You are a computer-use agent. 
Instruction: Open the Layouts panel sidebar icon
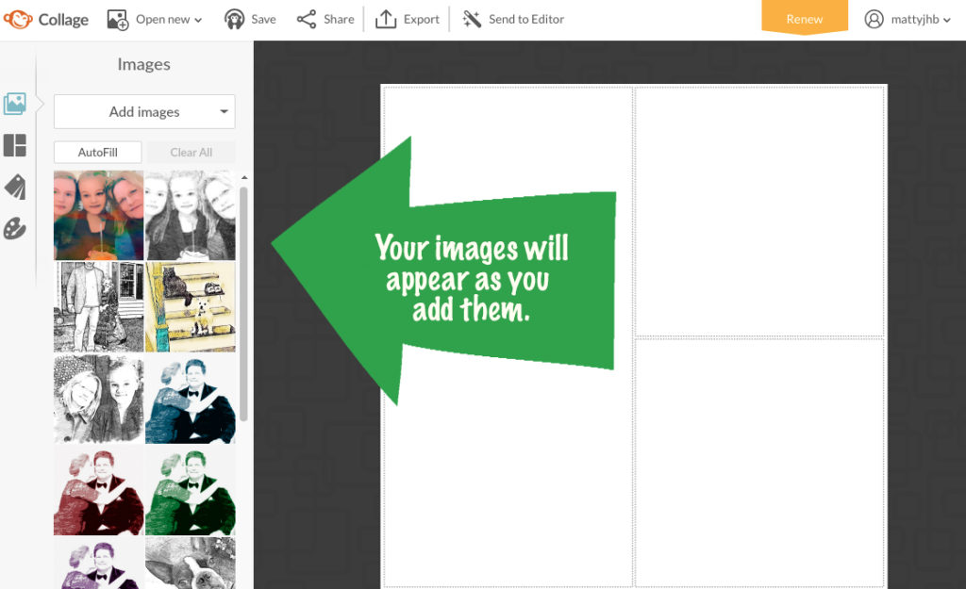click(x=15, y=145)
